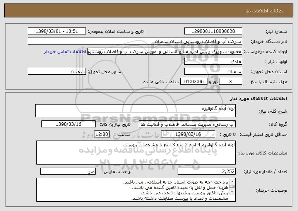298x211 pixels.
Task: Click the page header جزئیات اطلاعات نیاز
Action: coord(264,11)
